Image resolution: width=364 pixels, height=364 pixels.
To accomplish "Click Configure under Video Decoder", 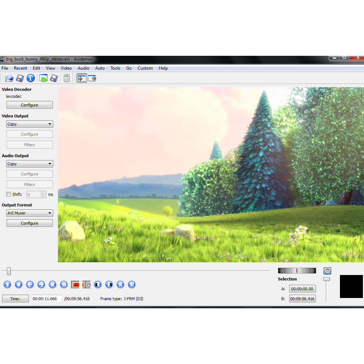I will pyautogui.click(x=30, y=105).
